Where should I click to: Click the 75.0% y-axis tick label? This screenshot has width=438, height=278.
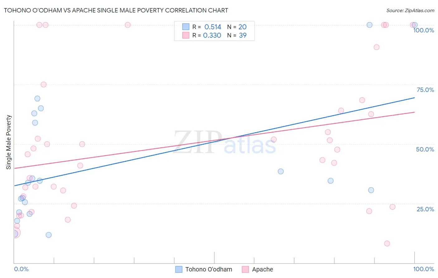[425, 90]
